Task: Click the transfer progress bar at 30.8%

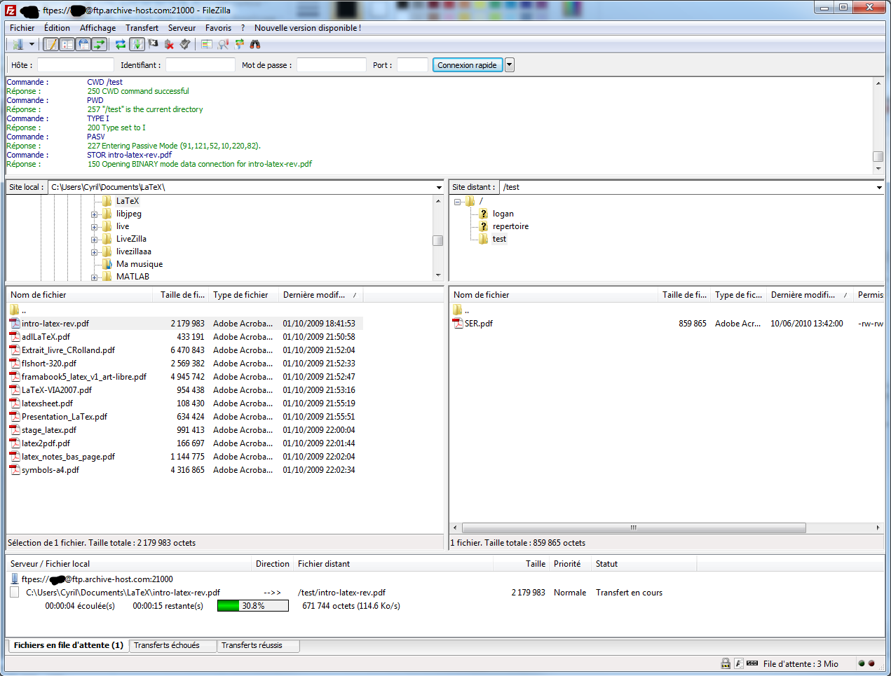Action: pyautogui.click(x=252, y=606)
